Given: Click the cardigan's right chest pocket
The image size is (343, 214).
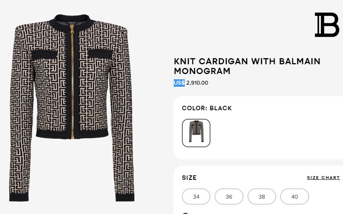Looking at the screenshot, I should pyautogui.click(x=100, y=53).
